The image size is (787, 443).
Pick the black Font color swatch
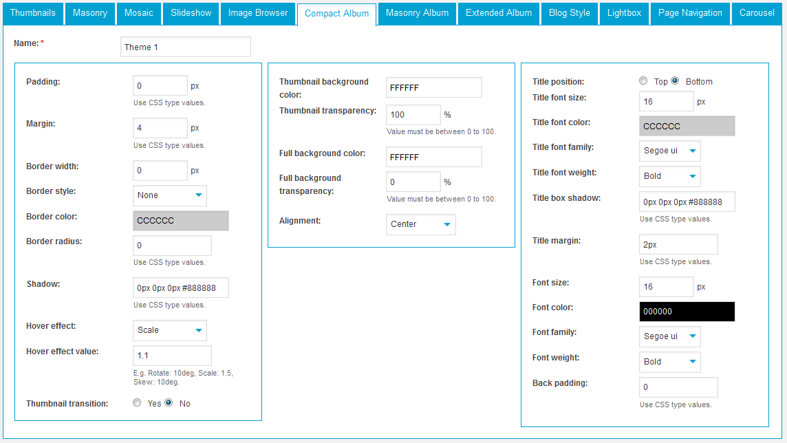(687, 312)
